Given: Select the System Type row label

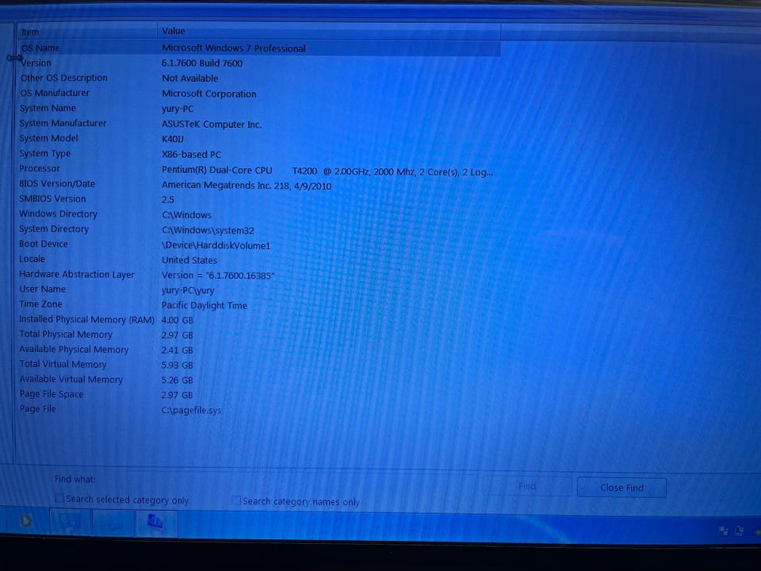Looking at the screenshot, I should click(x=44, y=153).
